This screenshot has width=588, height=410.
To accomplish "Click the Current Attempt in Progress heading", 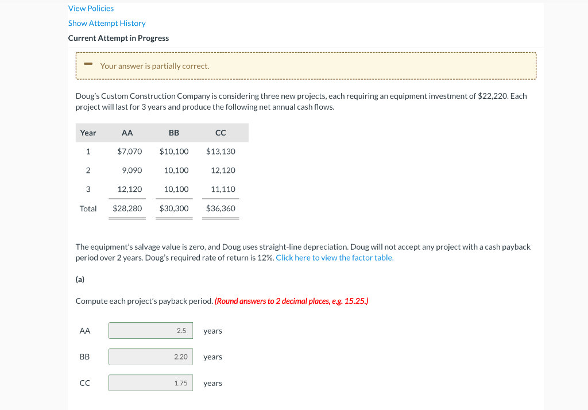I will pos(118,38).
